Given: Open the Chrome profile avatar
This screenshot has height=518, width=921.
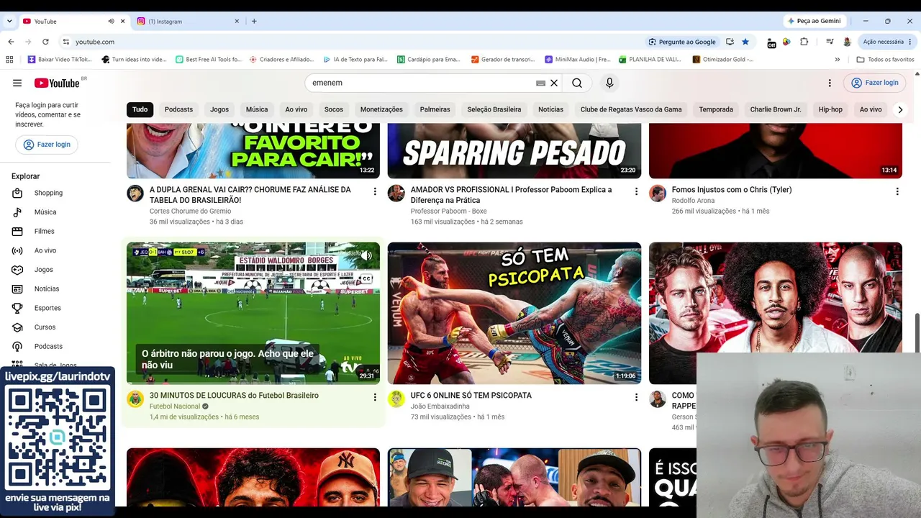Looking at the screenshot, I should pyautogui.click(x=847, y=42).
